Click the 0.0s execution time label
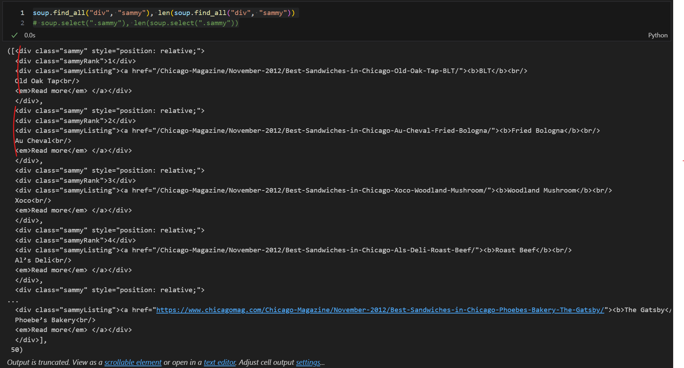The image size is (684, 368). point(30,35)
